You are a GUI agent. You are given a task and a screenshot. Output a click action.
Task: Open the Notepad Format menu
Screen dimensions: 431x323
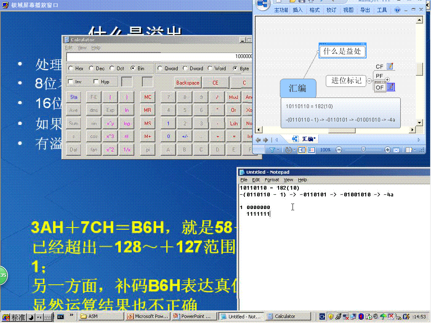click(x=272, y=180)
